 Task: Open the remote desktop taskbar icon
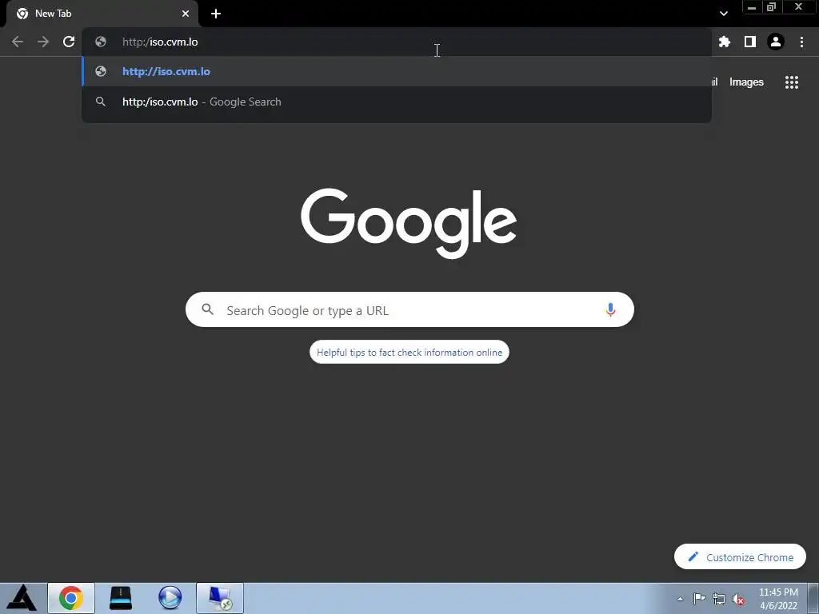click(x=220, y=598)
